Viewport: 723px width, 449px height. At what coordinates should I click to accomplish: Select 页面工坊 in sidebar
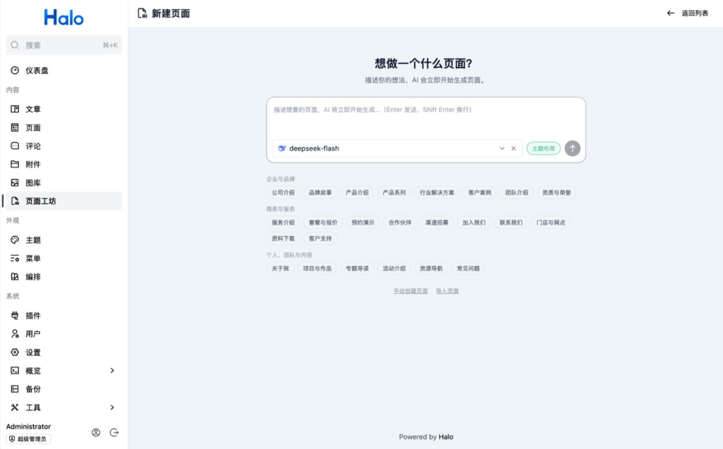pos(64,201)
